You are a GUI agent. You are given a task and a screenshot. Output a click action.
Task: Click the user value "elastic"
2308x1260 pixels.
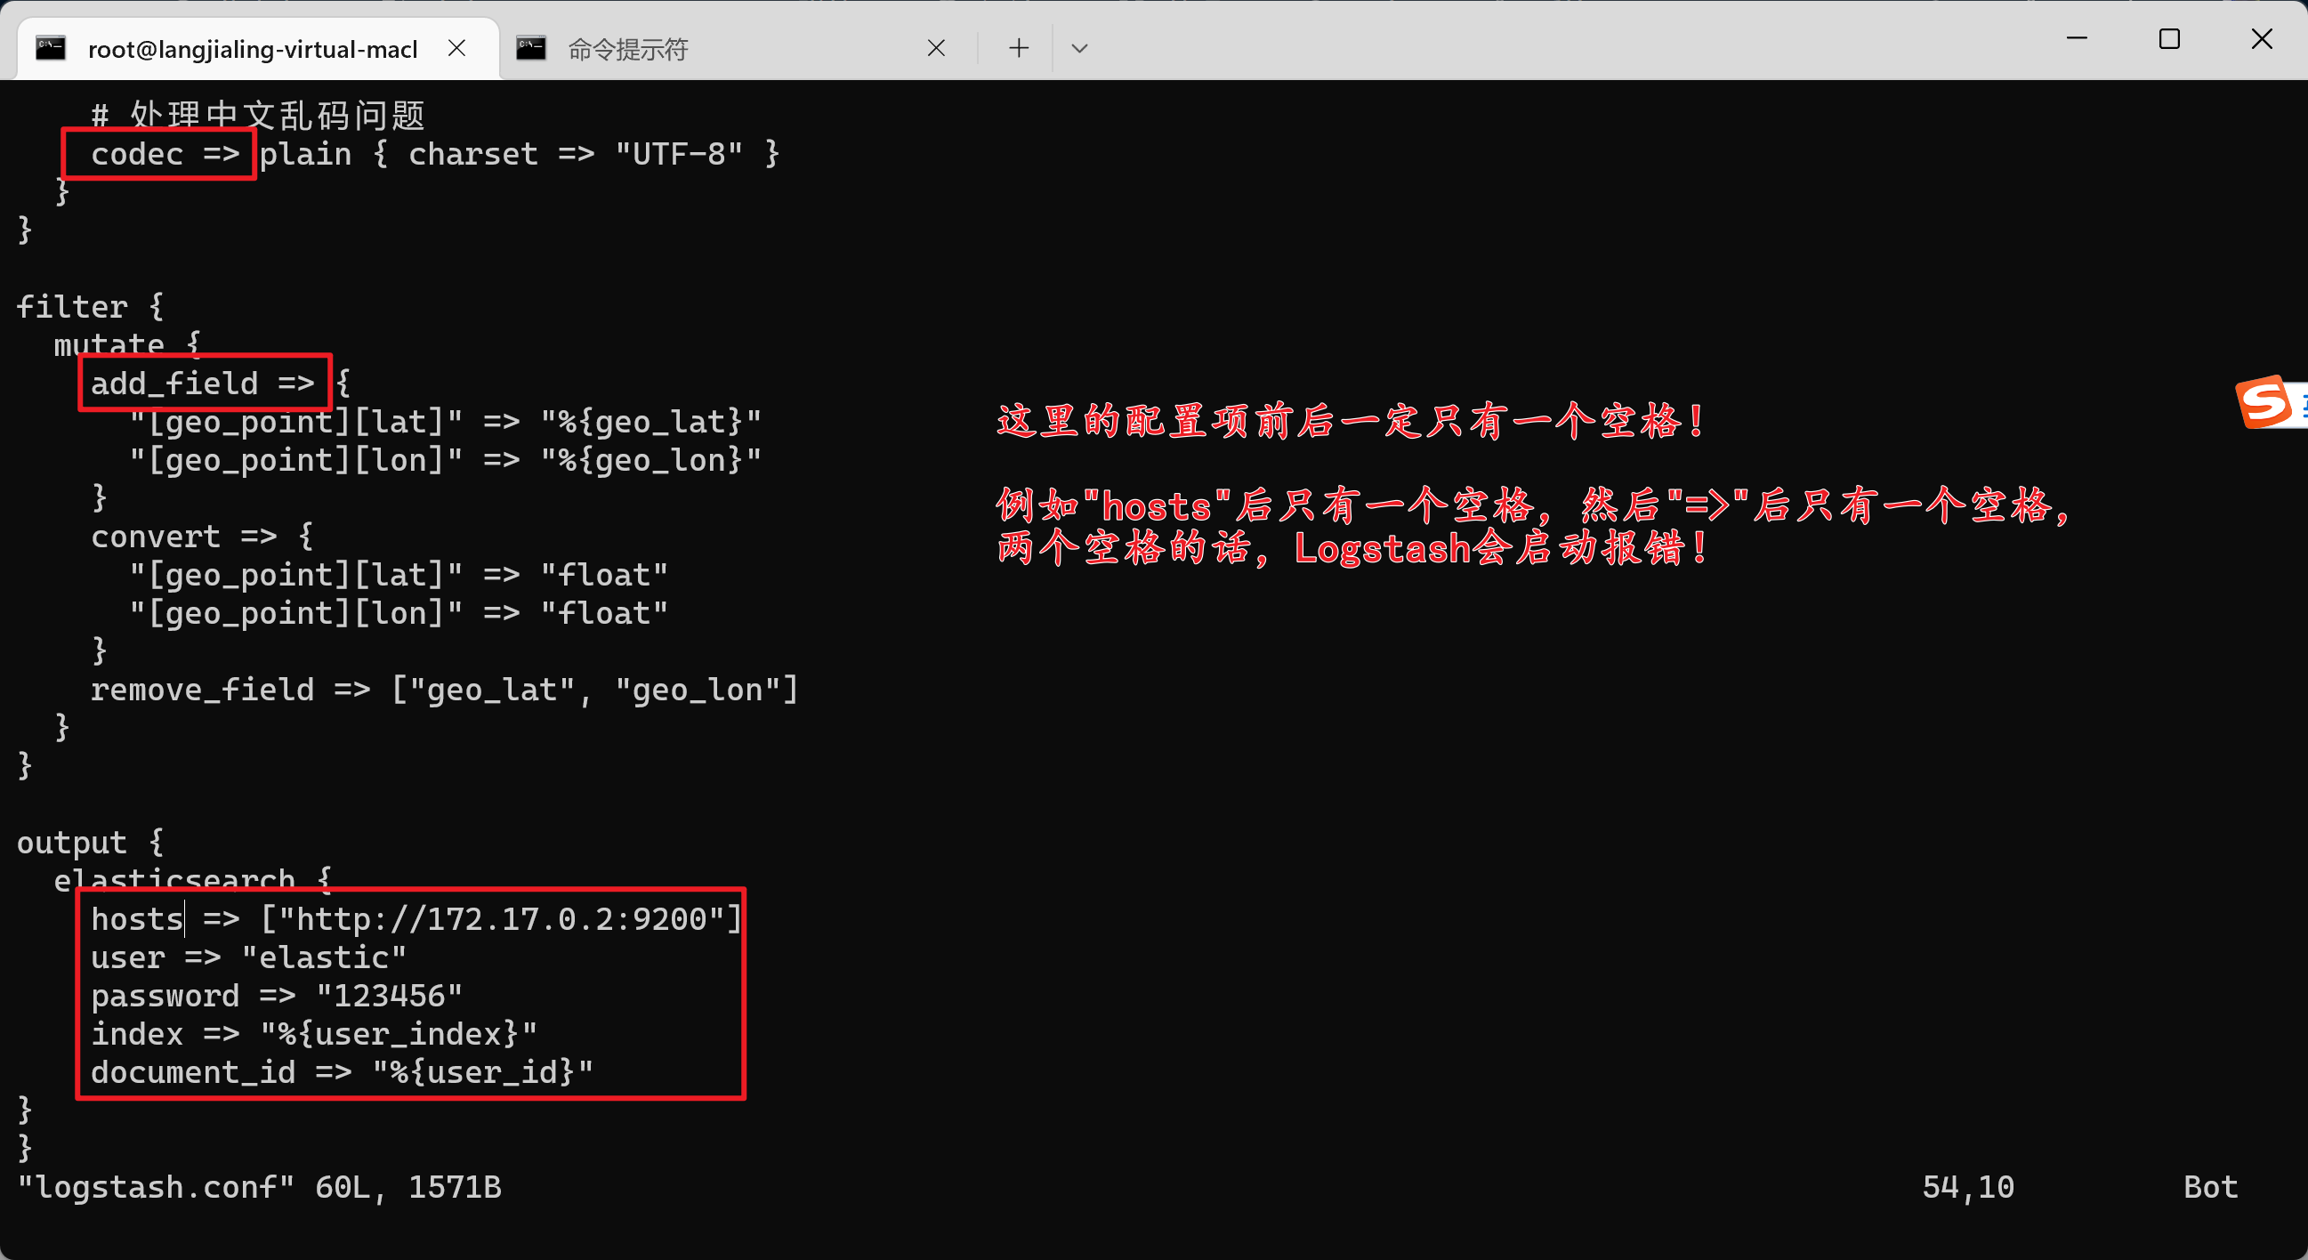[x=325, y=957]
